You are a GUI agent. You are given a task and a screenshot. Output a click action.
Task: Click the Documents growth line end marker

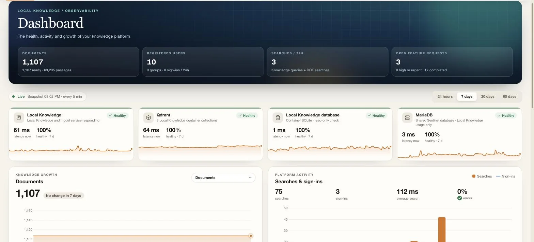tap(251, 236)
